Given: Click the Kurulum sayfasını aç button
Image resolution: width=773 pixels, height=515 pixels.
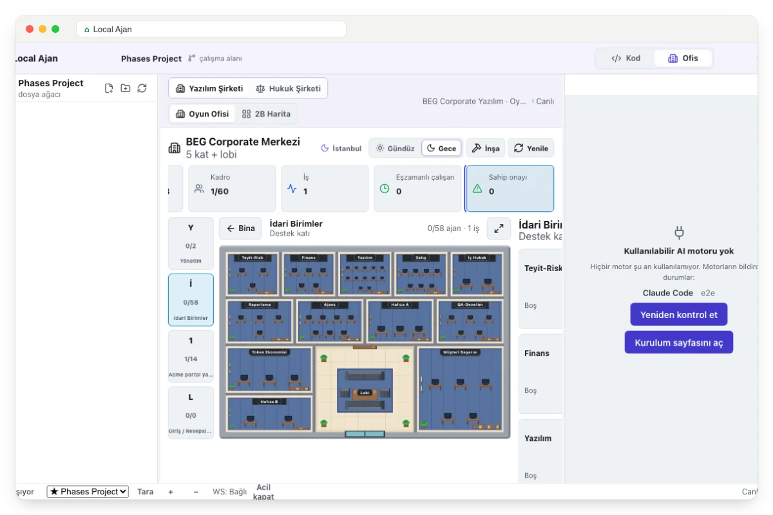Looking at the screenshot, I should pos(679,342).
